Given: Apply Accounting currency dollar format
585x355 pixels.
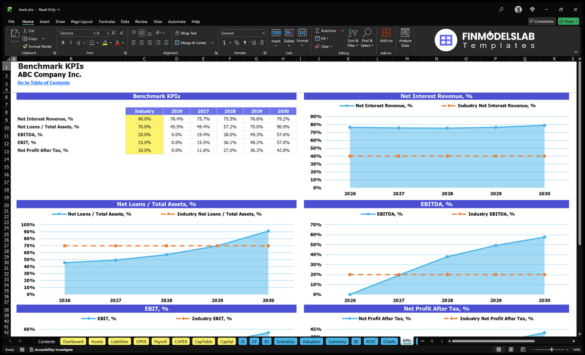Looking at the screenshot, I should (224, 43).
